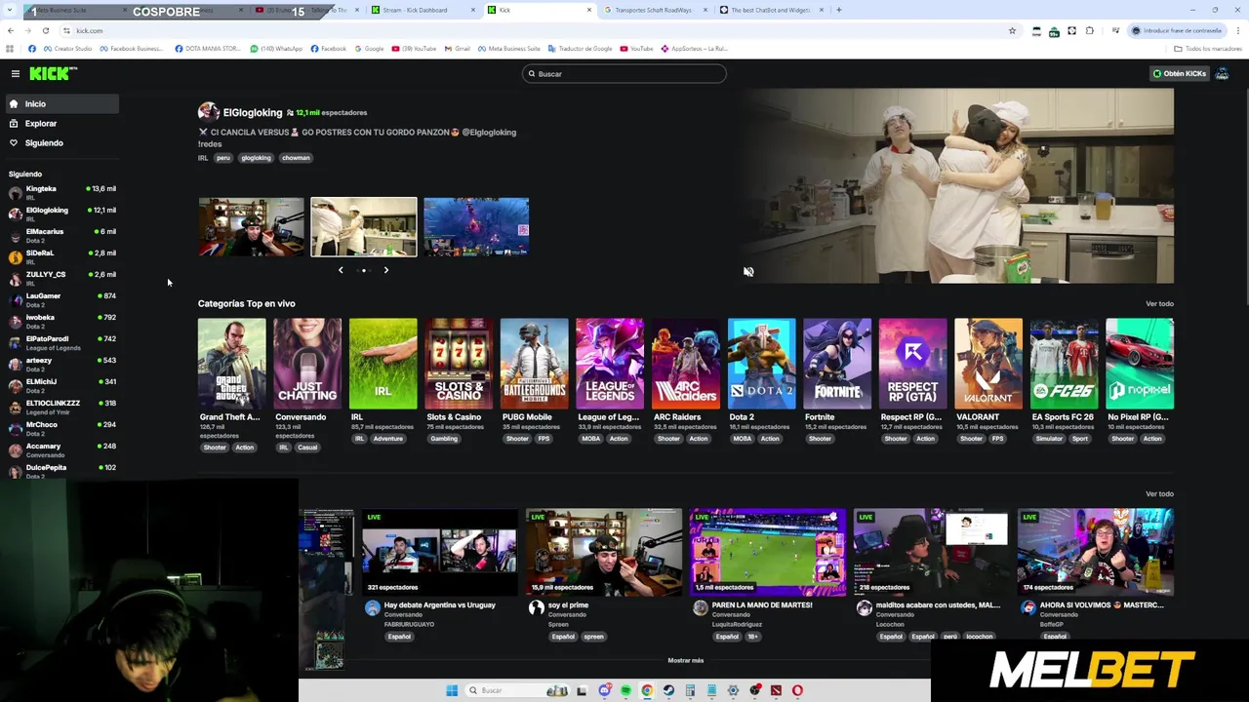This screenshot has height=702, width=1249.
Task: Open Siguiendo in the sidebar
Action: pyautogui.click(x=60, y=143)
